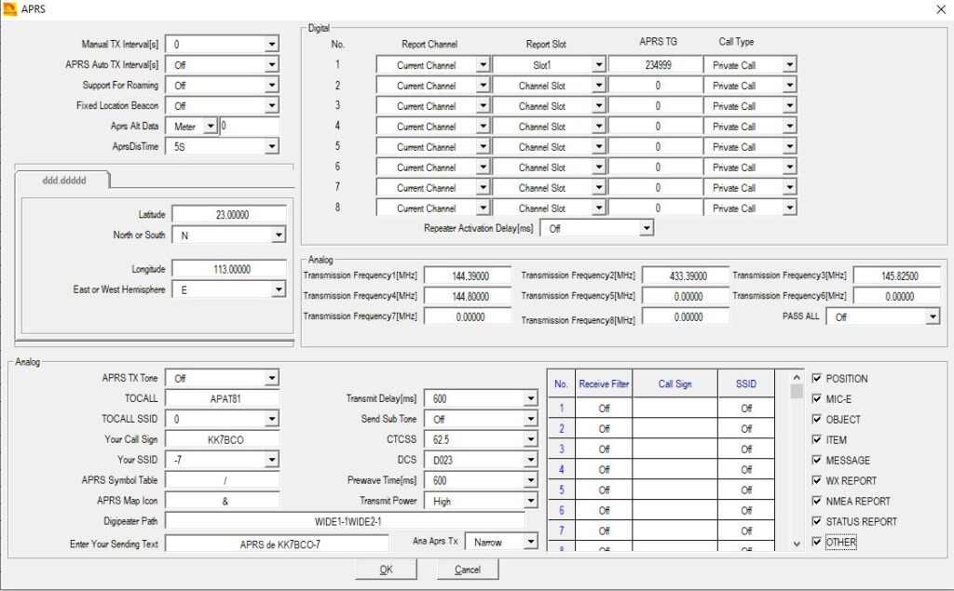The image size is (954, 591).
Task: Open row 1 Report Slot dropdown
Action: click(597, 65)
